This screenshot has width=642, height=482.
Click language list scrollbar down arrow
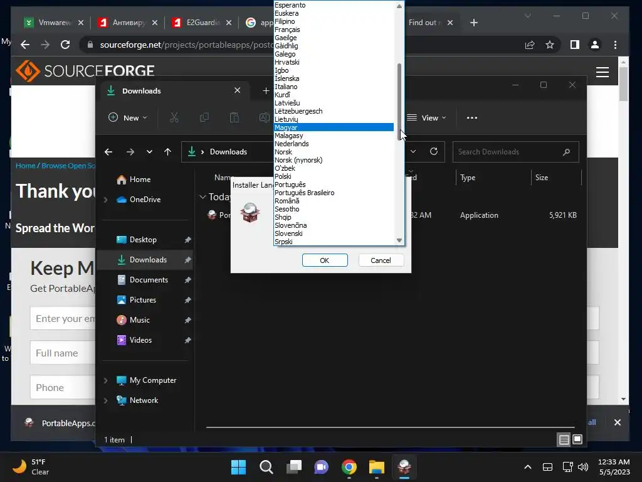coord(399,240)
